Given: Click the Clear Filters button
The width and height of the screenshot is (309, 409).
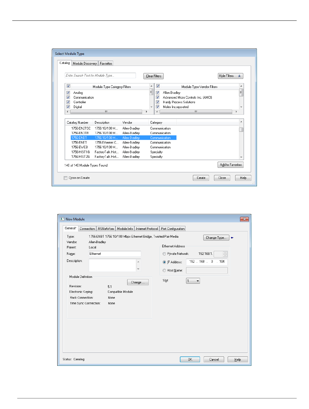Looking at the screenshot, I should (154, 76).
